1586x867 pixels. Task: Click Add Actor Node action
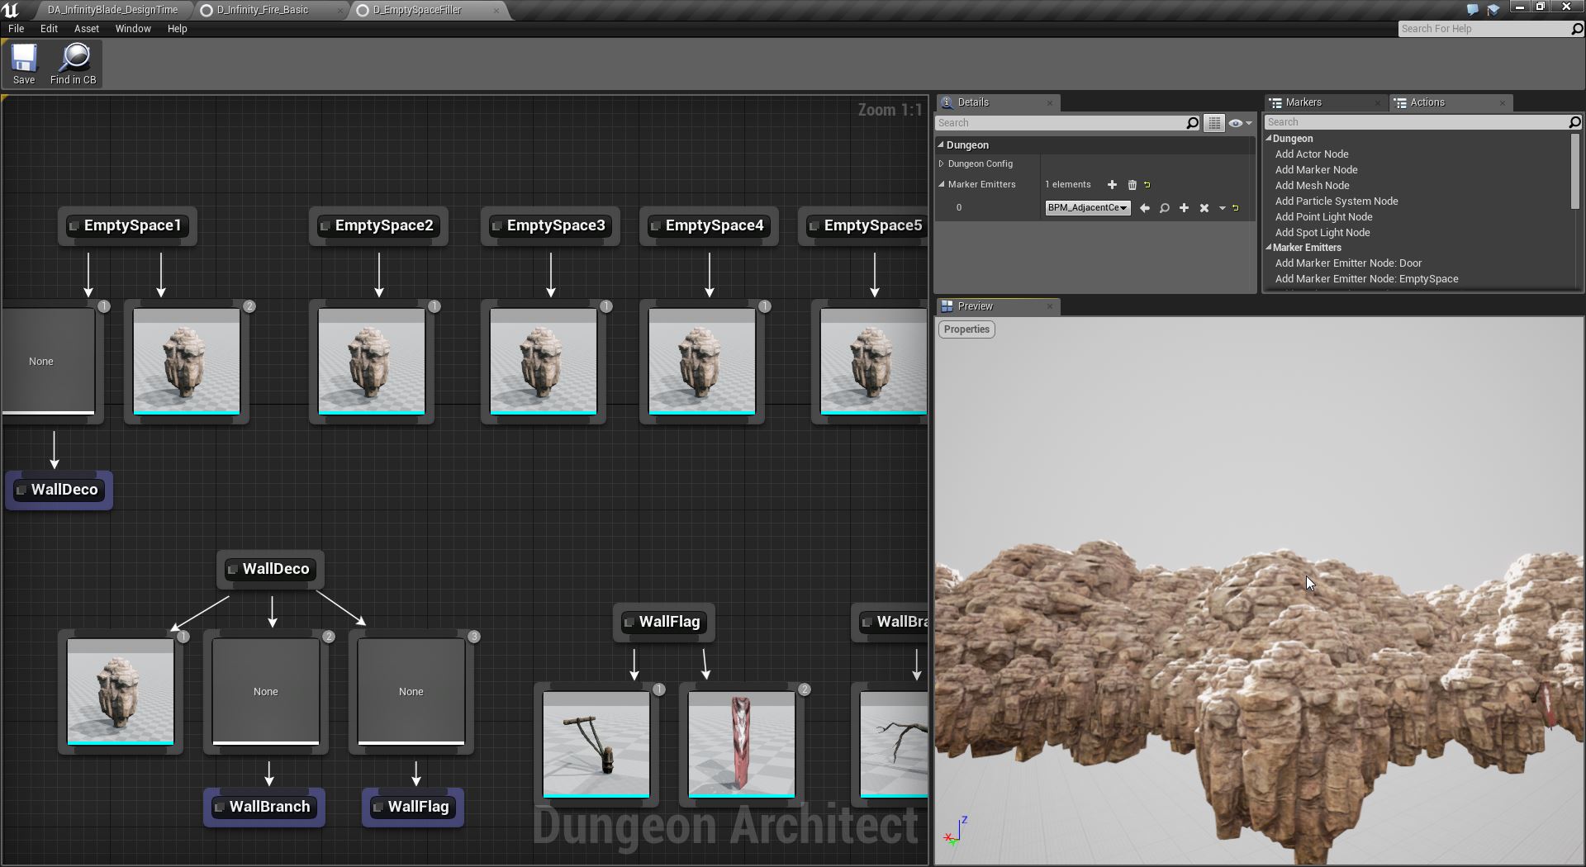(x=1312, y=154)
